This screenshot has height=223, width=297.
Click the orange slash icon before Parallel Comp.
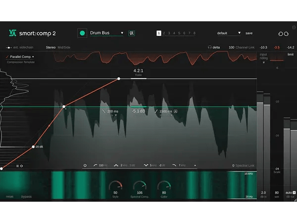(7, 56)
